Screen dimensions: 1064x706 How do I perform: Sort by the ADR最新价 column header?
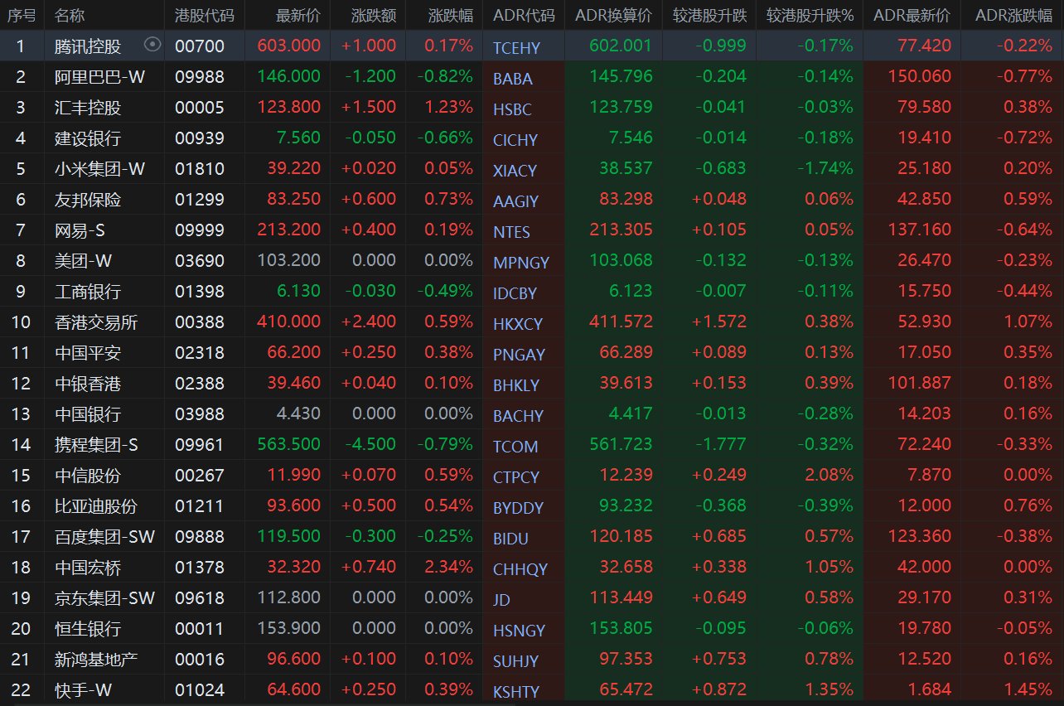coord(912,15)
